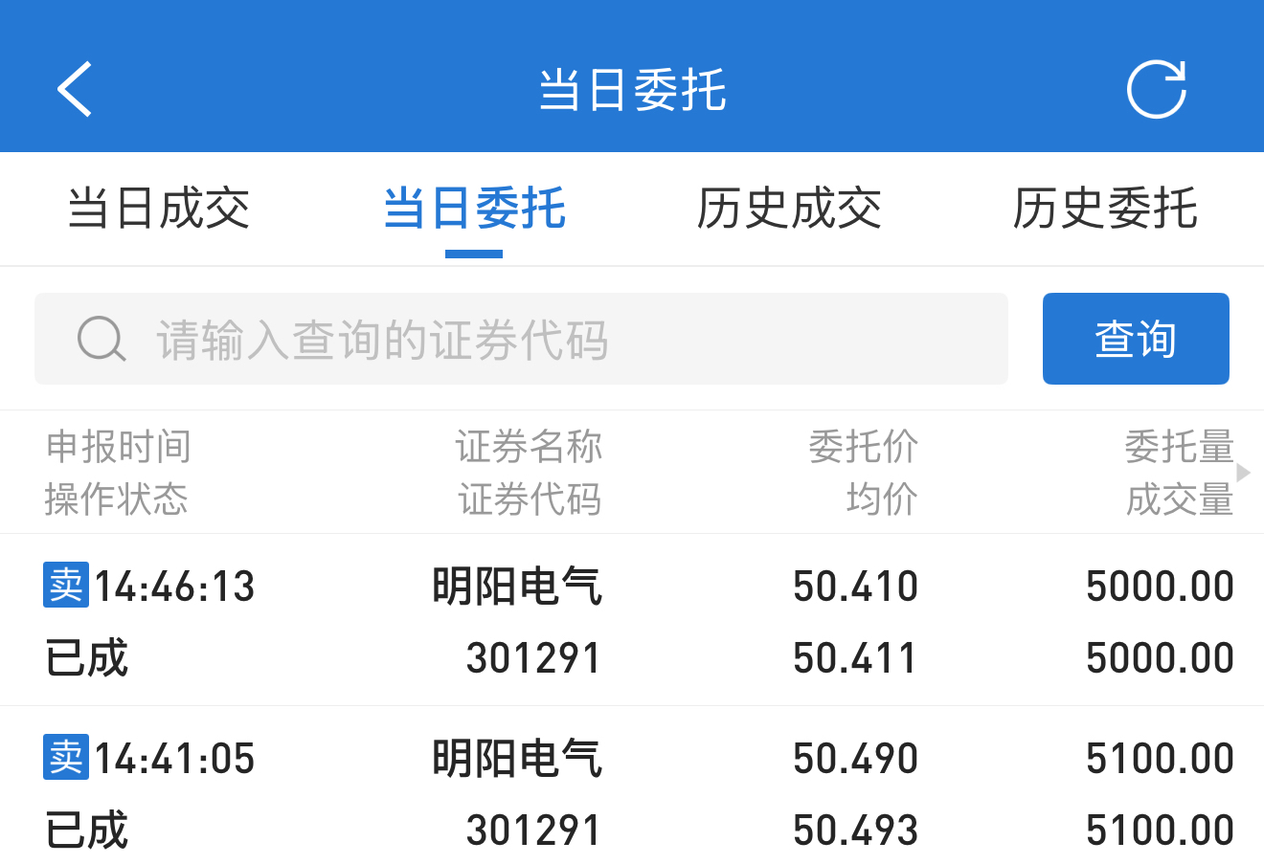Image resolution: width=1264 pixels, height=864 pixels.
Task: Click the 证券名称 column header
Action: pos(529,447)
